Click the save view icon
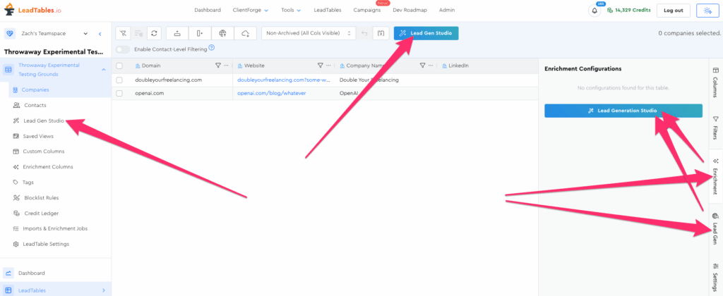723x296 pixels. point(381,33)
